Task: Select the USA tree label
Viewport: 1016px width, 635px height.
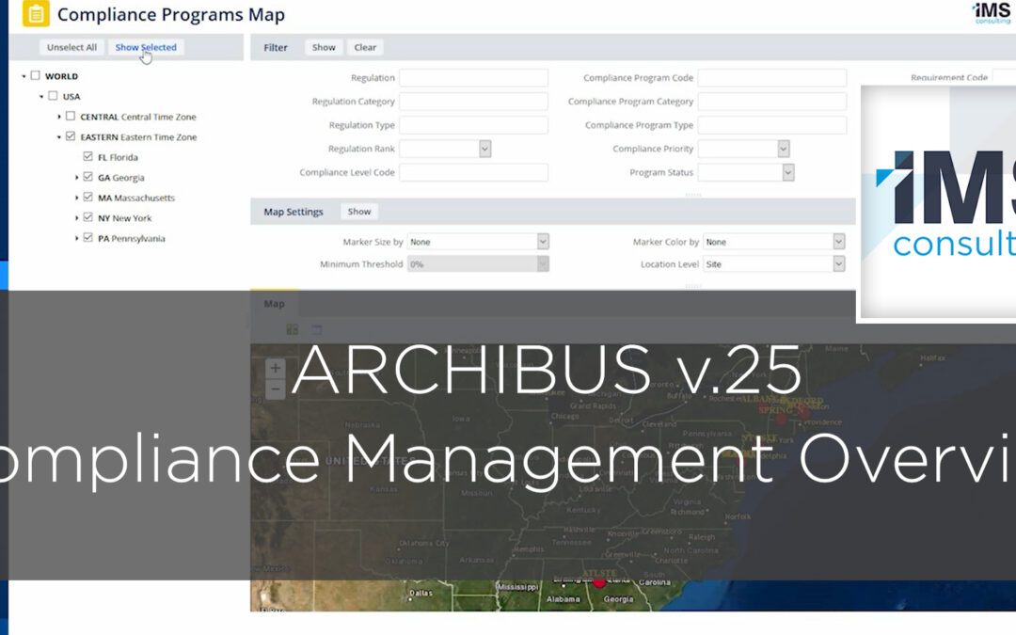Action: (x=71, y=97)
